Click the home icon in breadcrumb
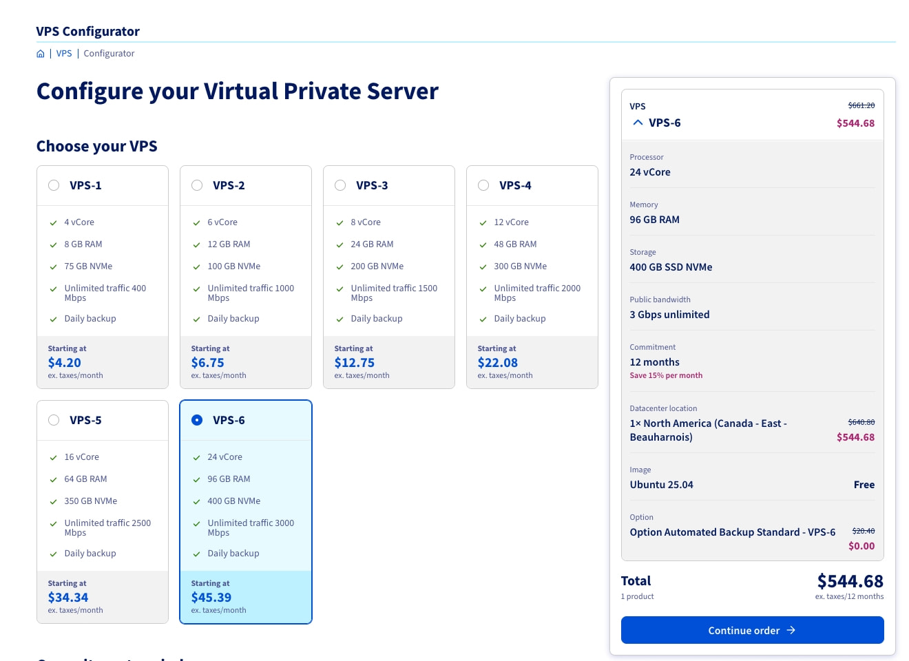 [x=41, y=54]
